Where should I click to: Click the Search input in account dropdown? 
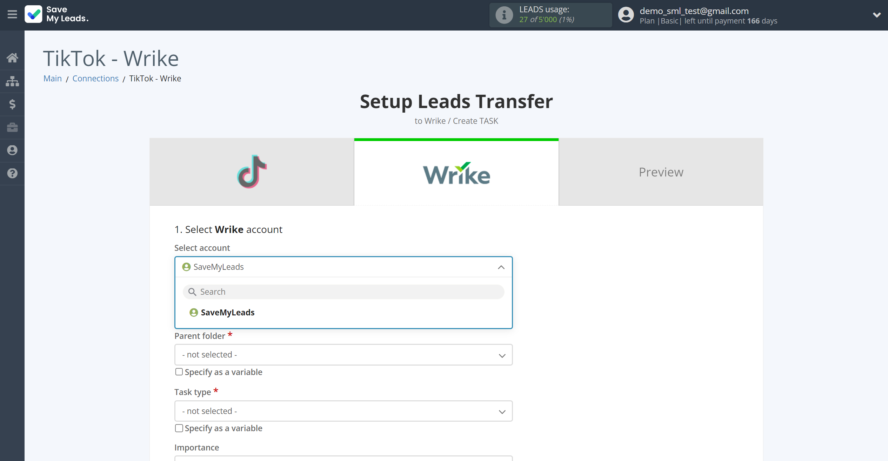343,291
